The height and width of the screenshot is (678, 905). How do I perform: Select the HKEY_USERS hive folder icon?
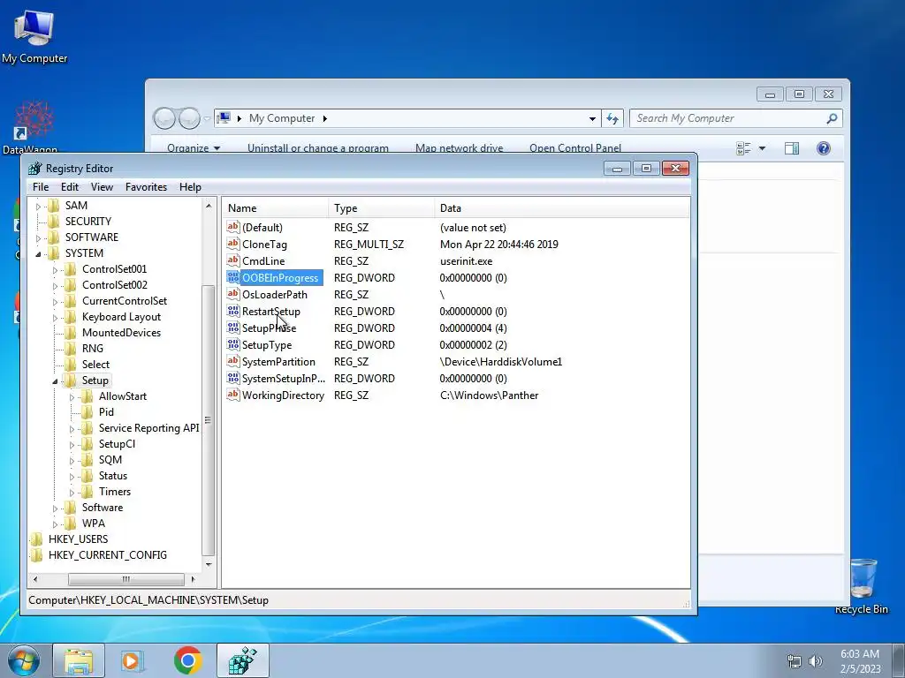[37, 539]
